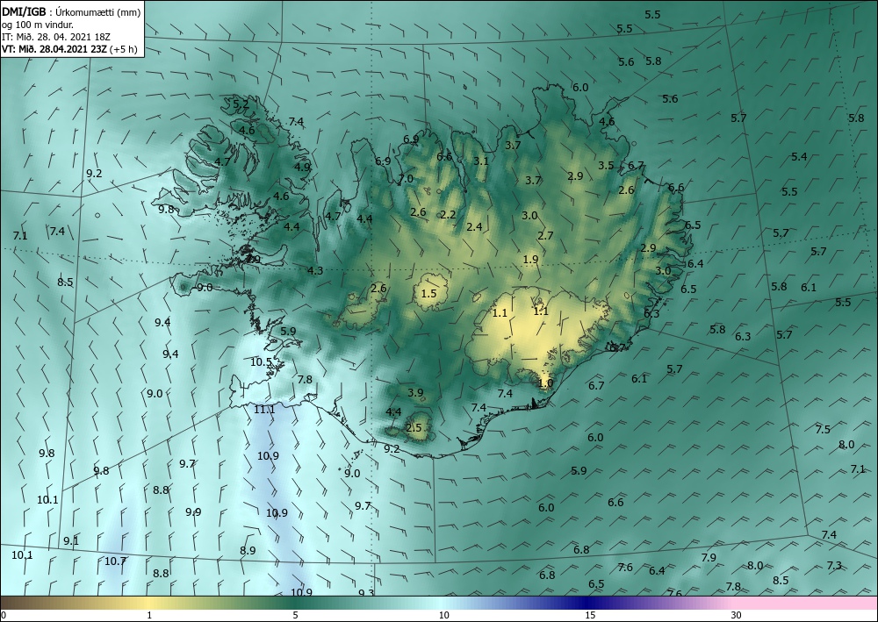Click the 5.4 value label

[799, 157]
